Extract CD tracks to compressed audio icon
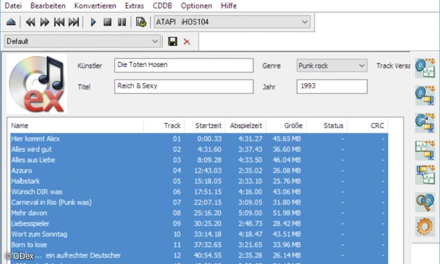Screen dimensions: 440x264 [x=425, y=96]
